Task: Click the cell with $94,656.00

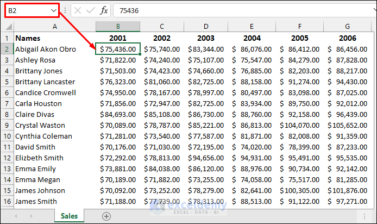Action: pyautogui.click(x=206, y=158)
